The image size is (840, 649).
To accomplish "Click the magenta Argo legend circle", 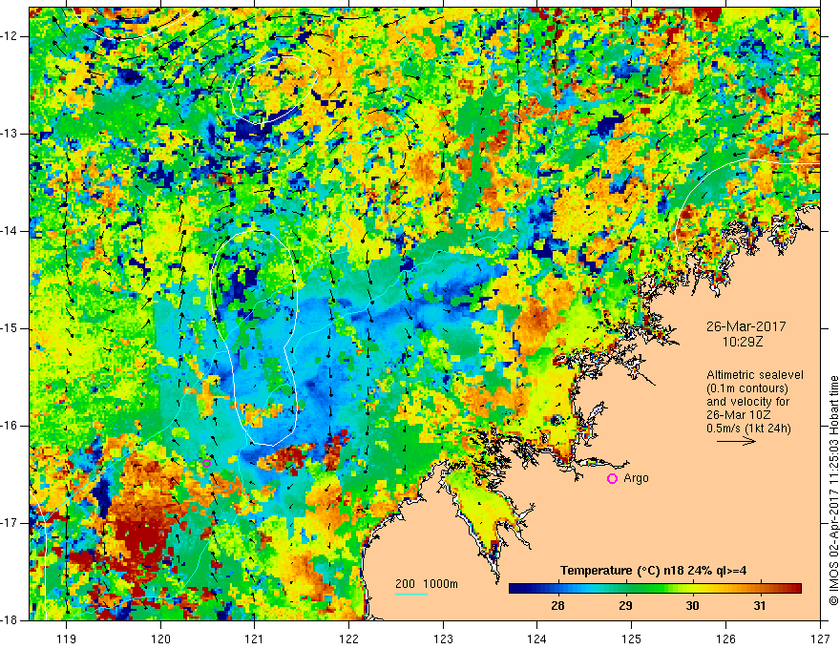I will pos(612,478).
